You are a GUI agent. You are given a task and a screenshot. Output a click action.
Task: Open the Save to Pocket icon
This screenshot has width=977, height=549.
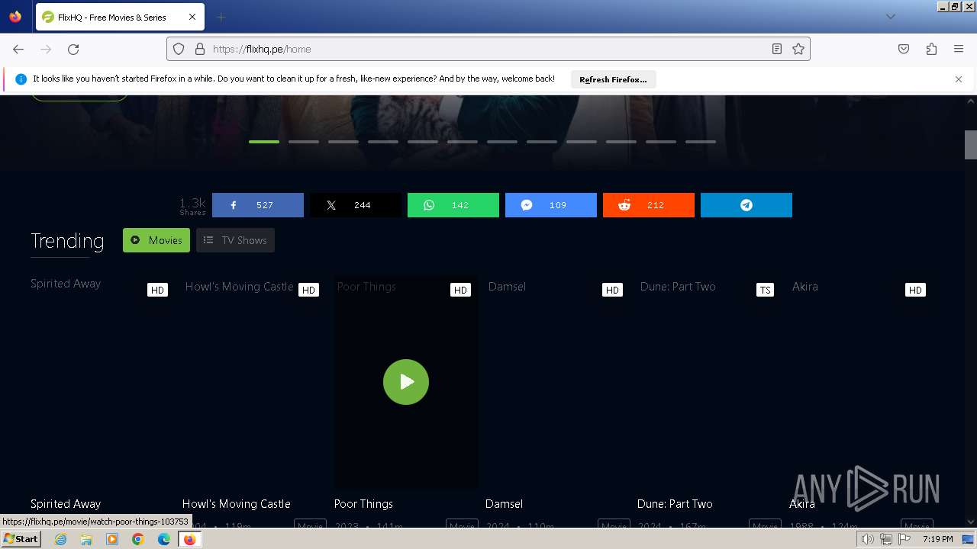[904, 49]
